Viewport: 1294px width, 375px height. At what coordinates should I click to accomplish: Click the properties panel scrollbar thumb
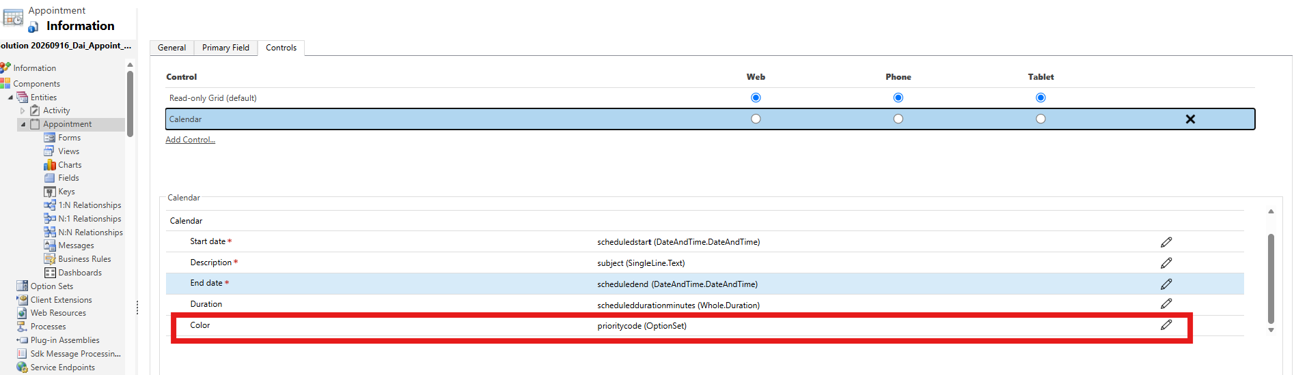(1271, 278)
